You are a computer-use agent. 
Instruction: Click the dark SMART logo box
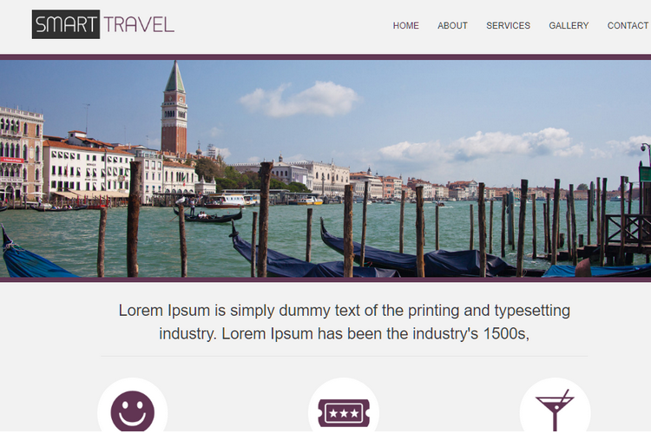pos(66,24)
